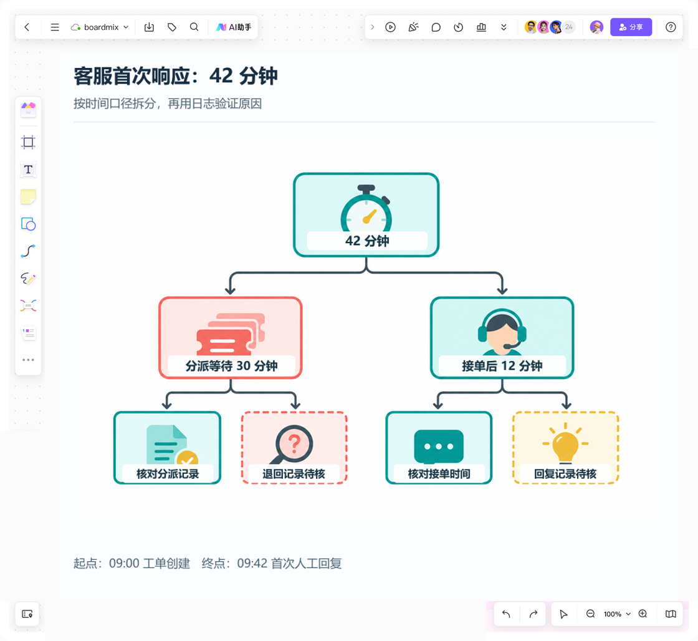Select the Connector line tool
The image size is (698, 641).
tap(28, 251)
